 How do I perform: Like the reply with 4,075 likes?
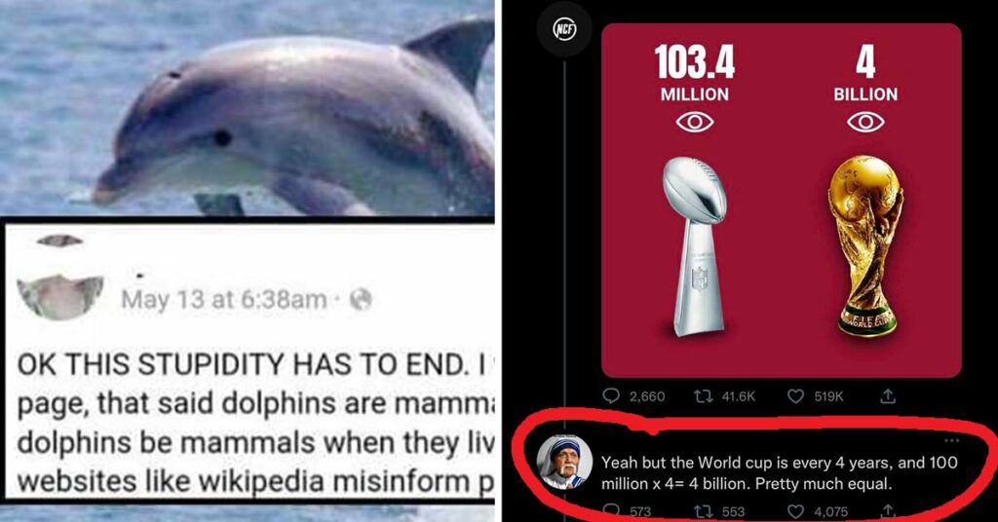click(818, 511)
